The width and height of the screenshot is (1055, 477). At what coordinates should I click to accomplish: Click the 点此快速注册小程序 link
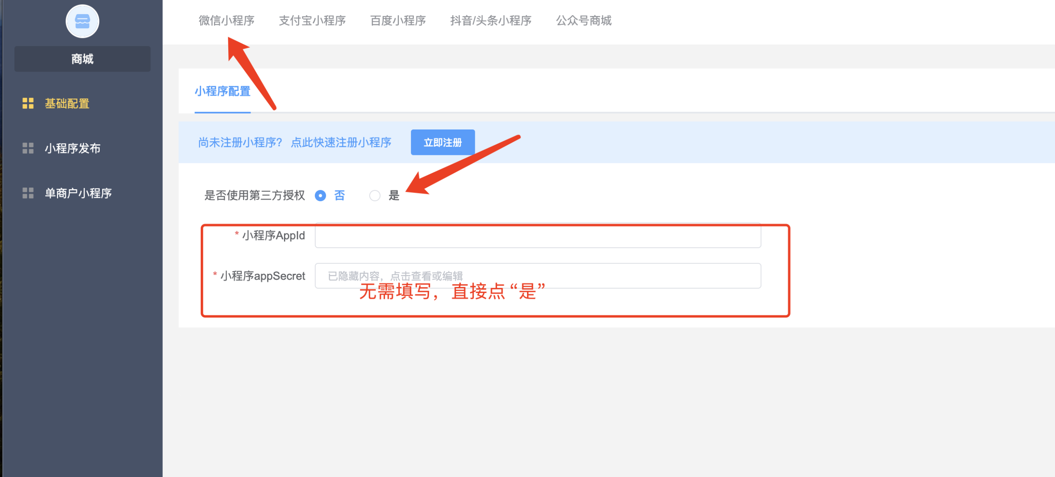pos(341,143)
